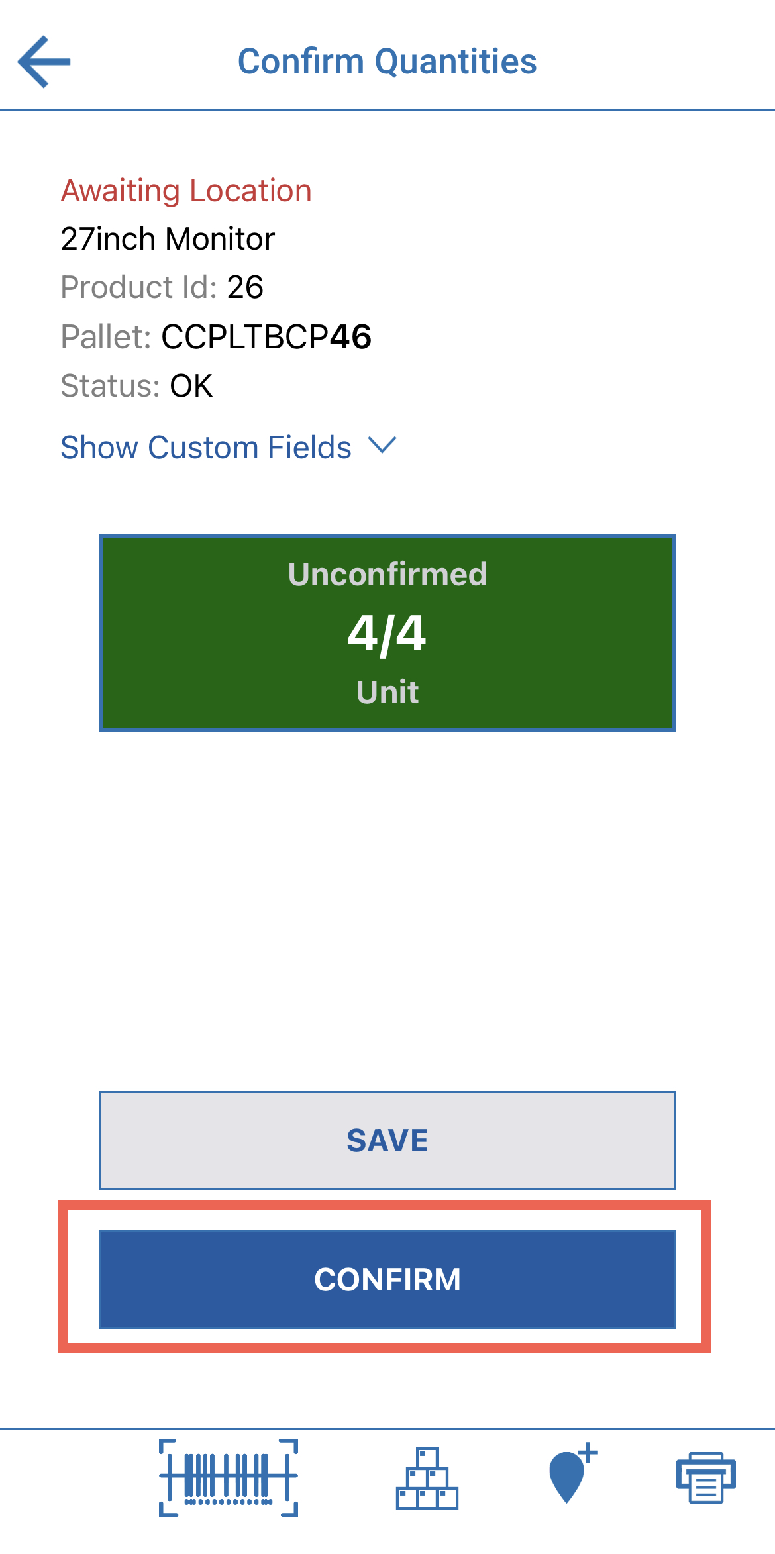This screenshot has width=775, height=1554.
Task: Tap the pallet code CCPLTBCP46
Action: click(266, 337)
